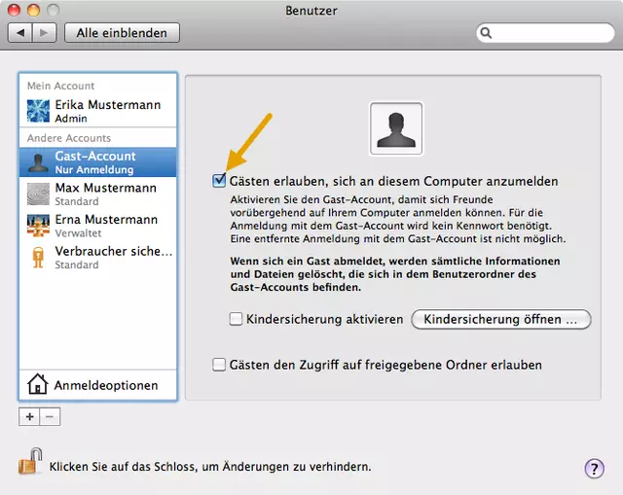Image resolution: width=623 pixels, height=495 pixels.
Task: Uncheck 'Gästen erlauben, sich anzumelden' checkbox
Action: [x=220, y=181]
